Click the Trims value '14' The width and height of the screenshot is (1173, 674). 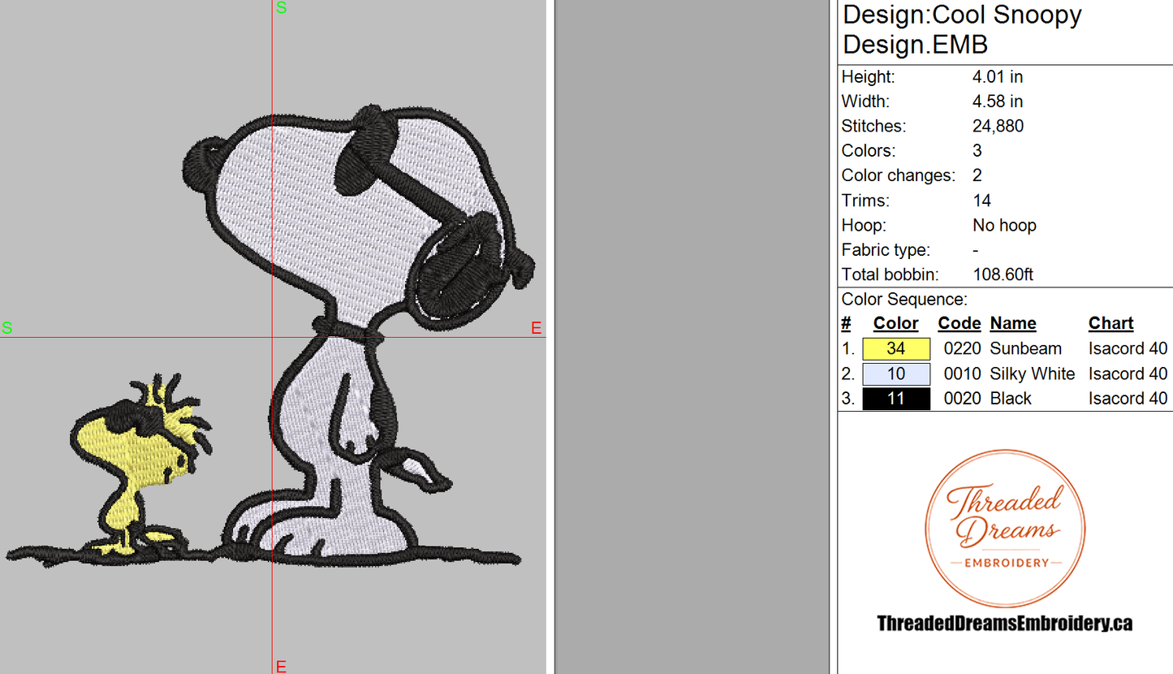(x=981, y=201)
